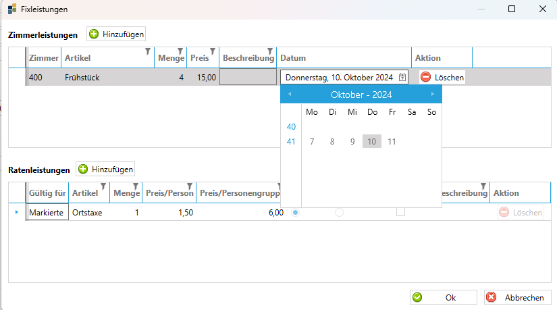This screenshot has height=310, width=557.
Task: Click week number 41 in calendar
Action: pos(291,141)
